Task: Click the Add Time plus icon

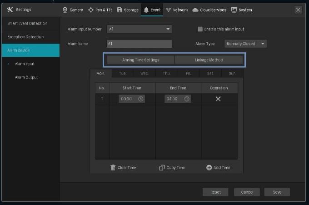Action: [209, 167]
